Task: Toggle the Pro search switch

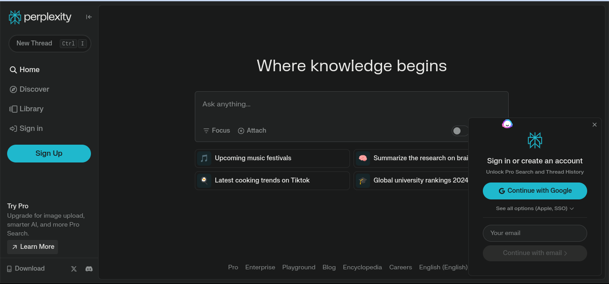Action: (460, 131)
